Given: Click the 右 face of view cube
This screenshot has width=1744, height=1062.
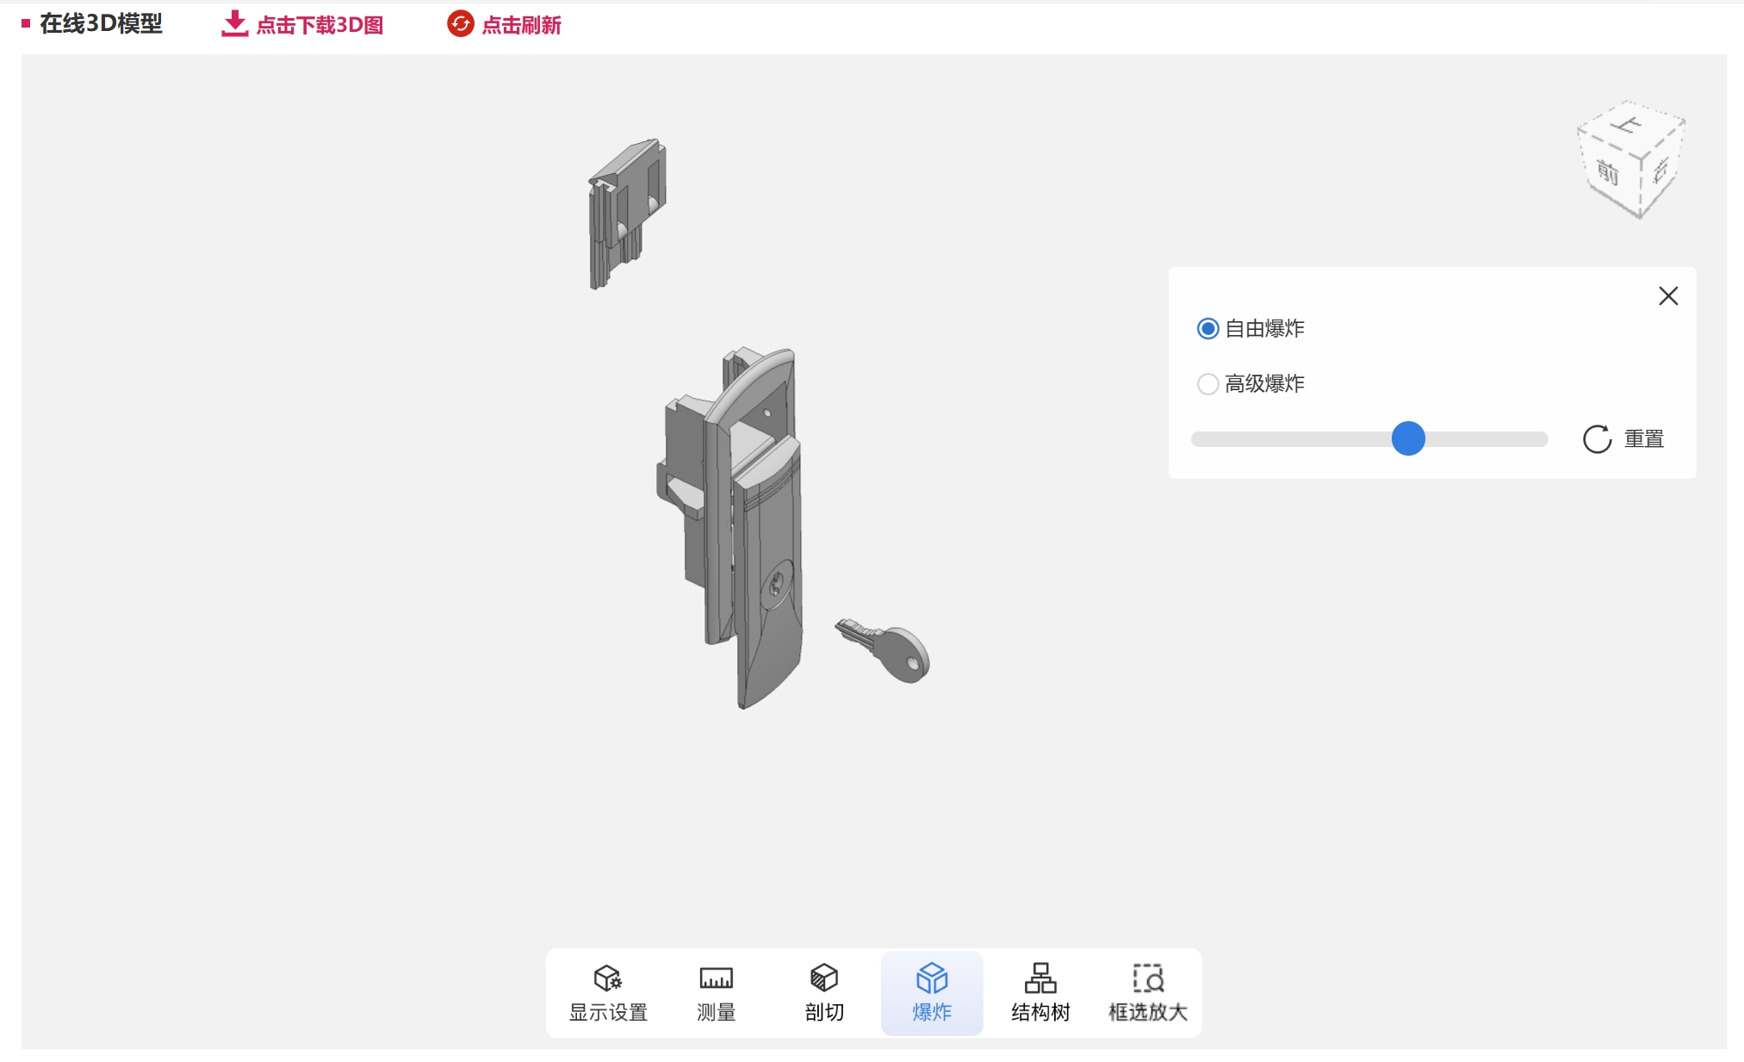Looking at the screenshot, I should click(x=1660, y=169).
